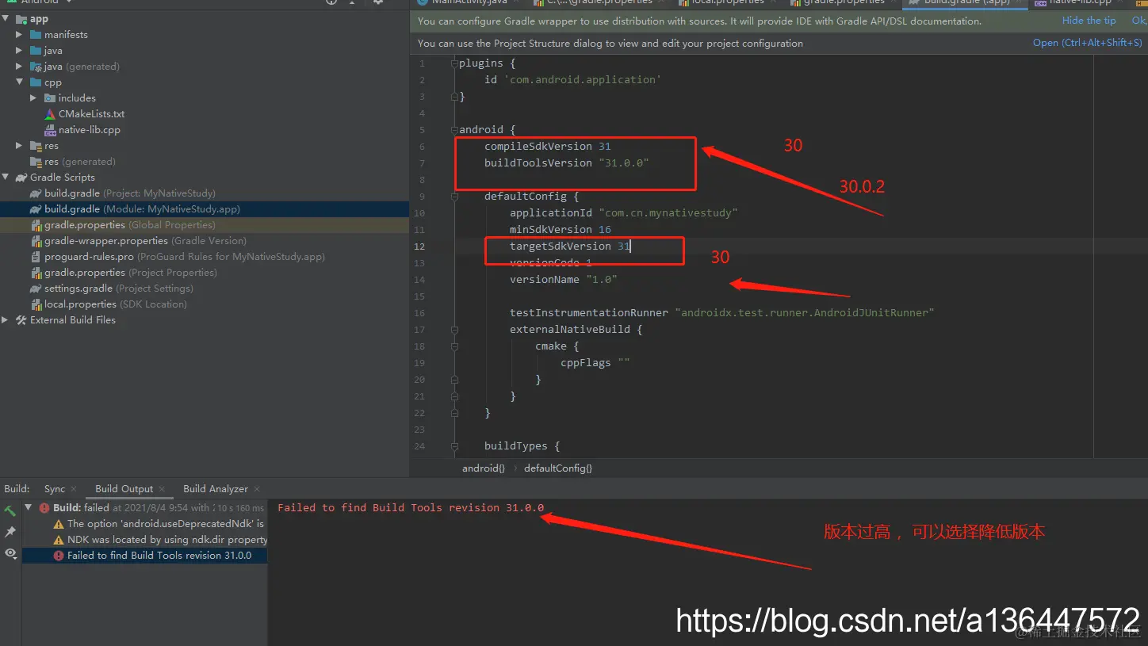Place cursor on buildToolsVersion "31.0.0" line
This screenshot has width=1148, height=646.
(567, 163)
